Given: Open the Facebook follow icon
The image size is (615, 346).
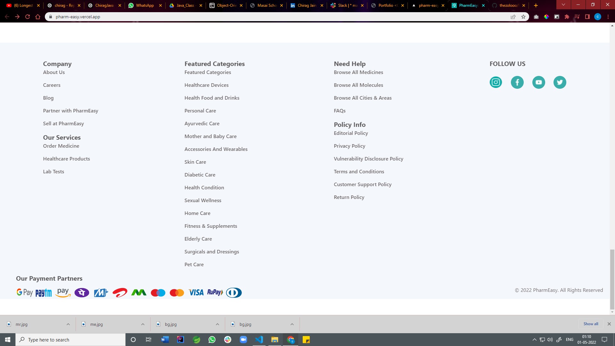Looking at the screenshot, I should click(517, 82).
